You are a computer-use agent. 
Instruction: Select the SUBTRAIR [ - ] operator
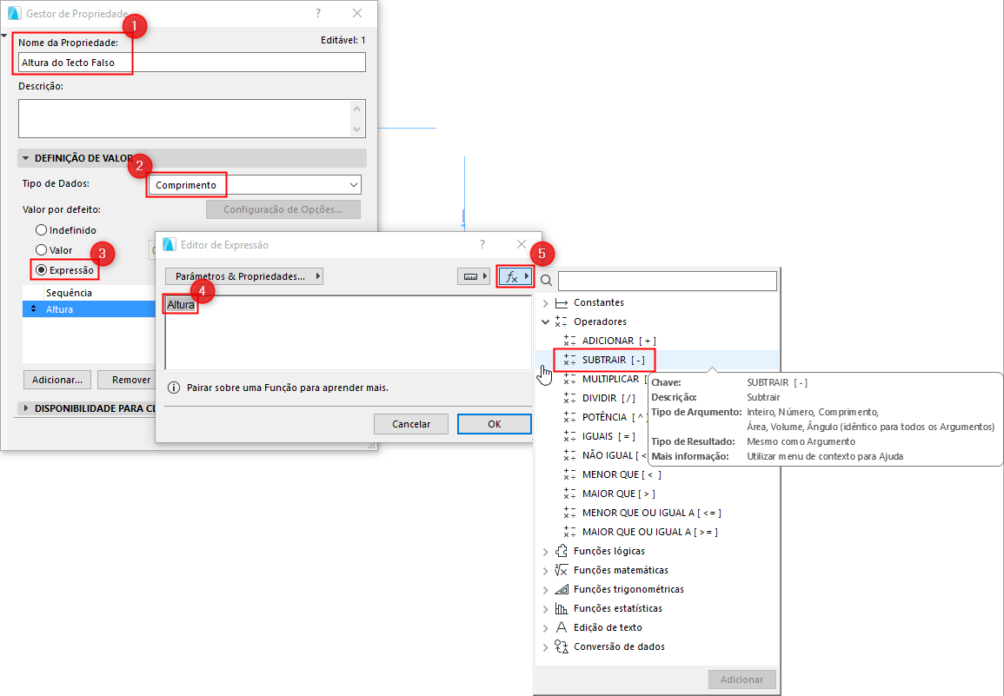tap(608, 359)
